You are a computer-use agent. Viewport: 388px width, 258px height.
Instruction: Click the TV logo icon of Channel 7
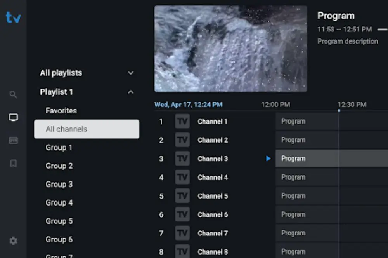click(x=182, y=233)
